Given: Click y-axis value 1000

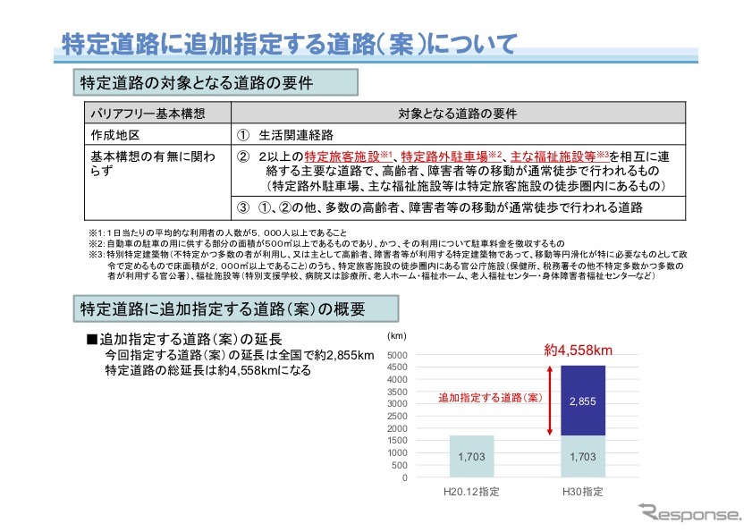Looking at the screenshot, I should (397, 452).
